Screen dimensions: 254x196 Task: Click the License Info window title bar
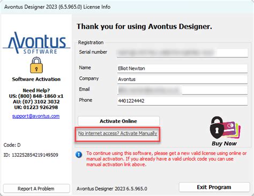(127, 7)
